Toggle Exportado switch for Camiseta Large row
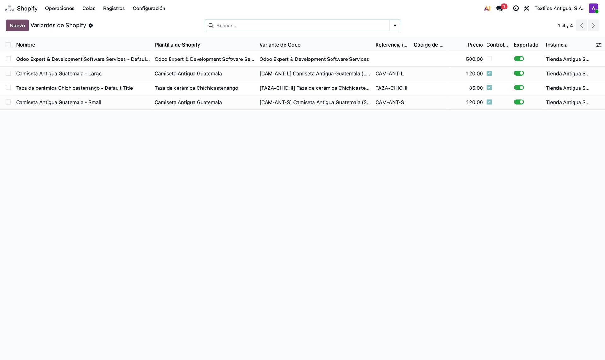Viewport: 605px width, 360px height. tap(519, 73)
